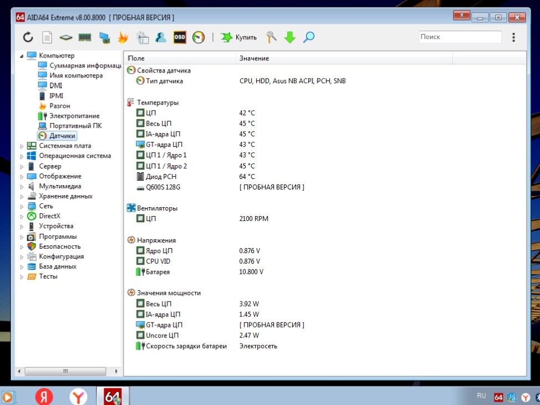Collapse the Компьютер tree node

[22, 56]
